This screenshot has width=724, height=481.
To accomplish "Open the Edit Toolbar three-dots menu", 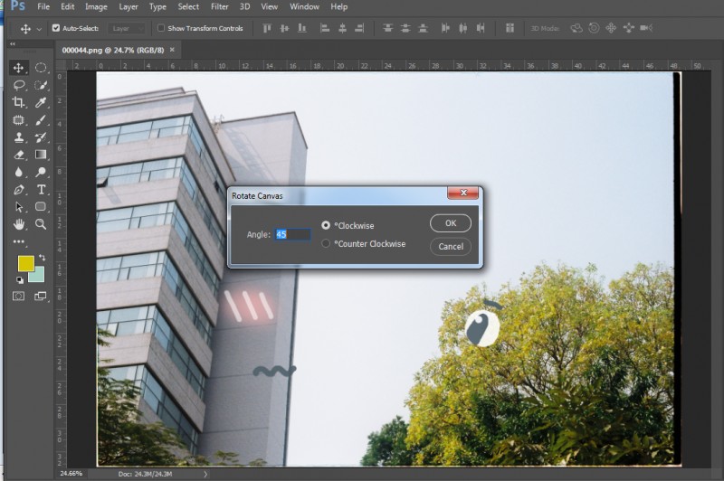I will pyautogui.click(x=18, y=241).
